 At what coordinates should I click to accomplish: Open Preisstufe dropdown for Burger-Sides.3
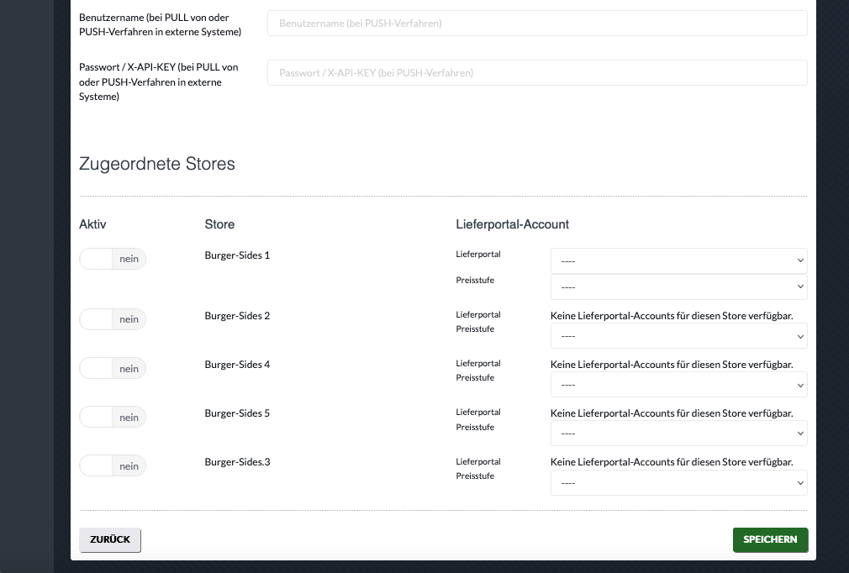[678, 482]
